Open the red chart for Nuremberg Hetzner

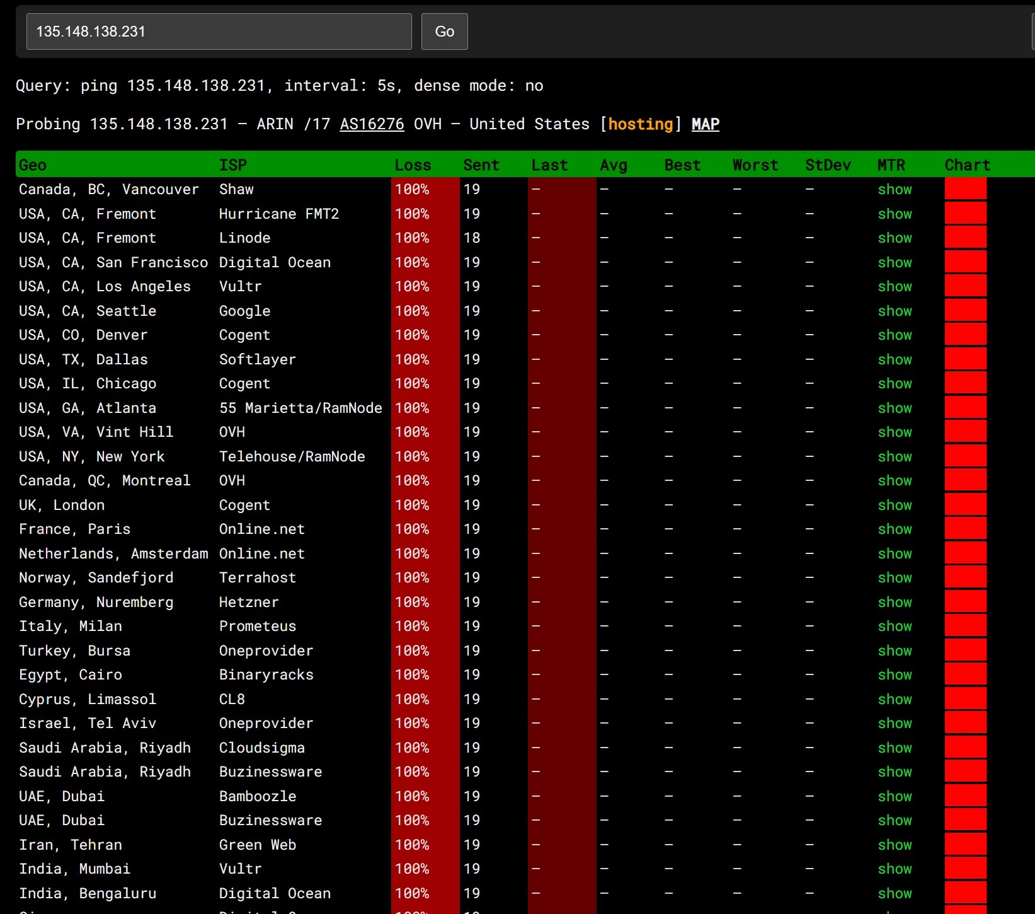tap(966, 602)
